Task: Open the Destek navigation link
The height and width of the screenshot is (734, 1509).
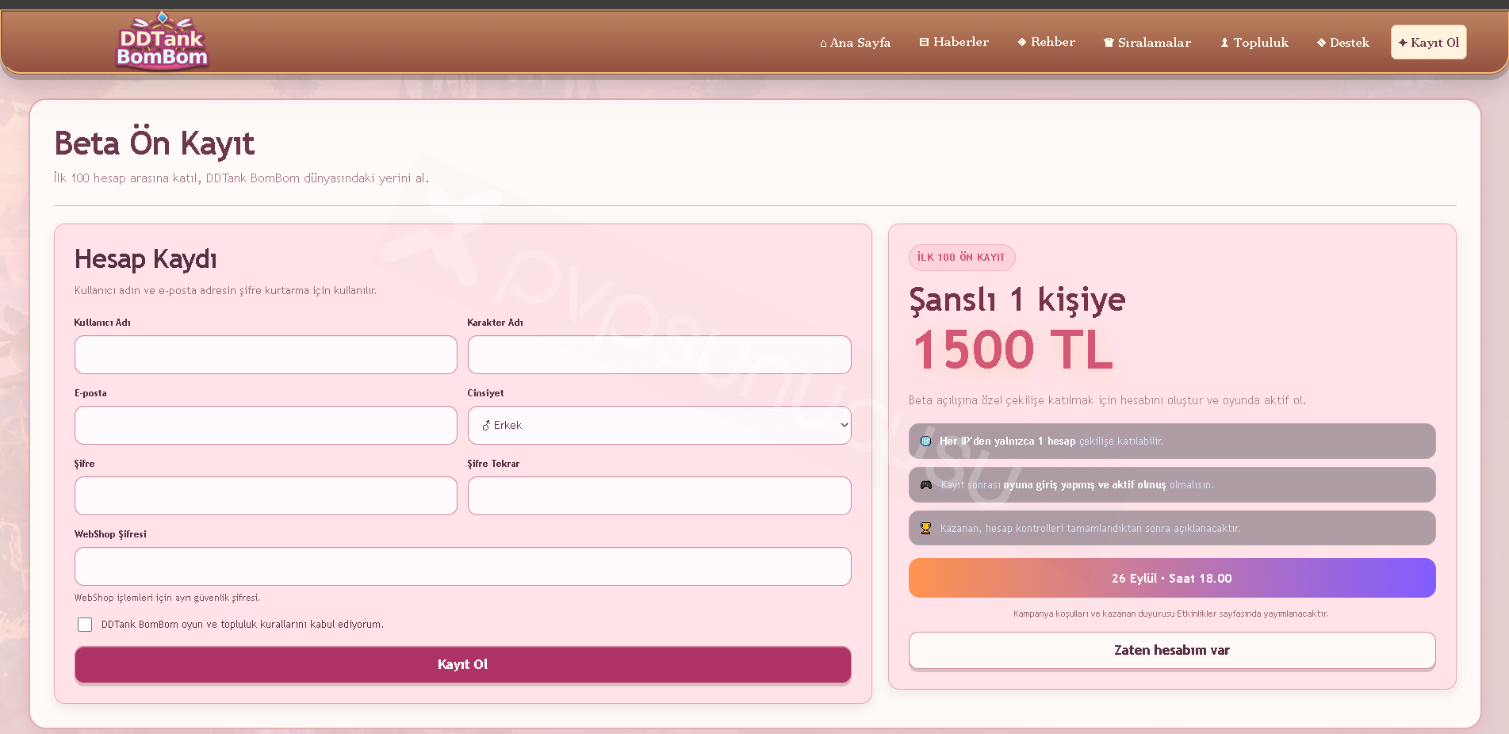Action: [1343, 43]
